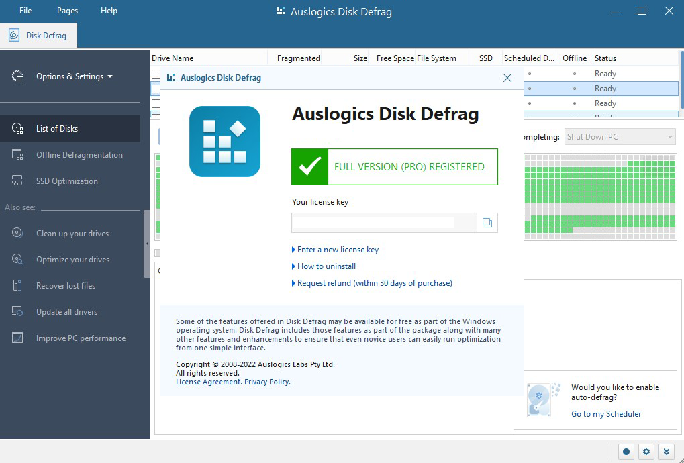Click the title bar app icon
This screenshot has height=463, width=684.
tap(281, 11)
